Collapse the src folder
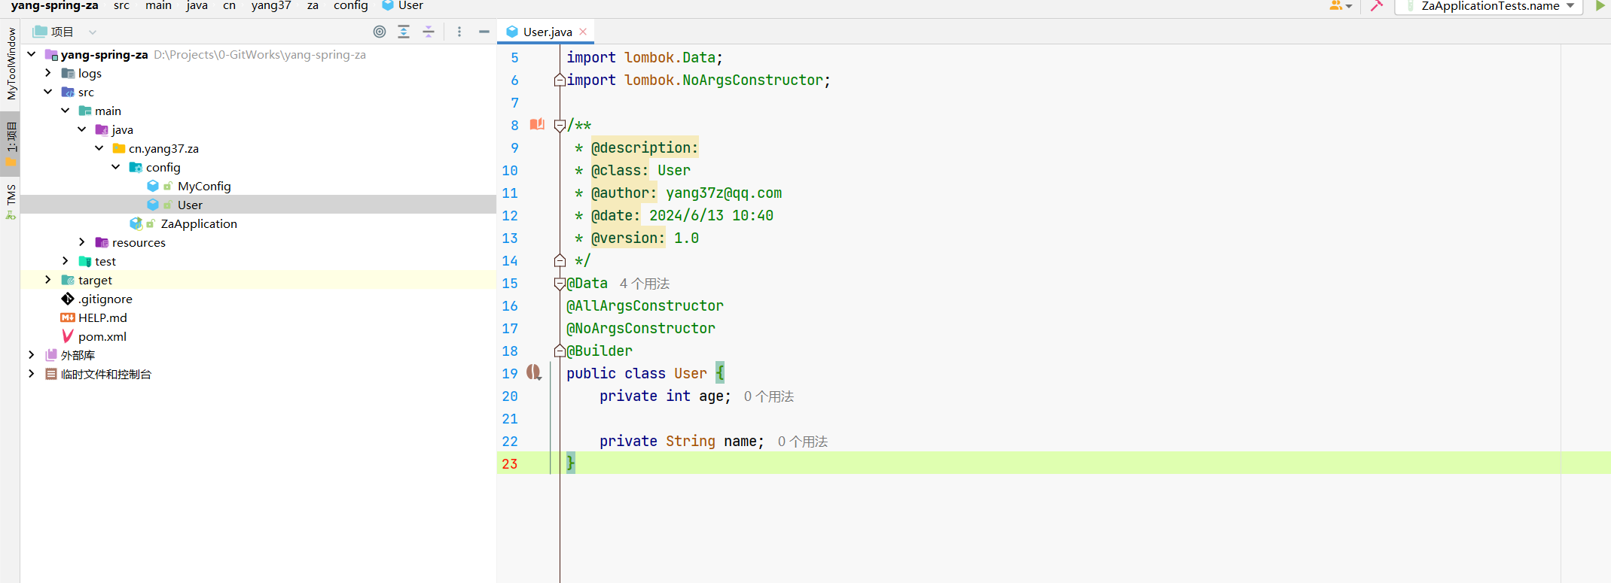 pos(48,92)
